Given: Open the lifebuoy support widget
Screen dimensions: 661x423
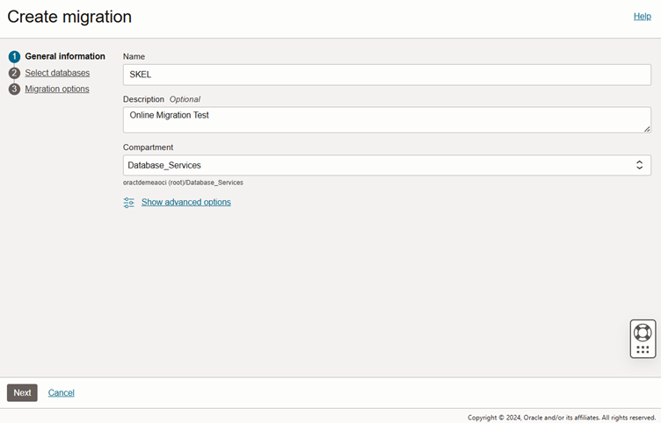Looking at the screenshot, I should pos(643,332).
